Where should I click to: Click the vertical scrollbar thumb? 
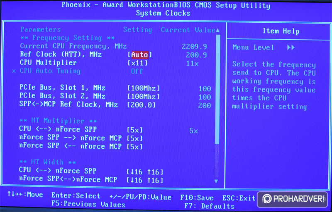[217, 89]
